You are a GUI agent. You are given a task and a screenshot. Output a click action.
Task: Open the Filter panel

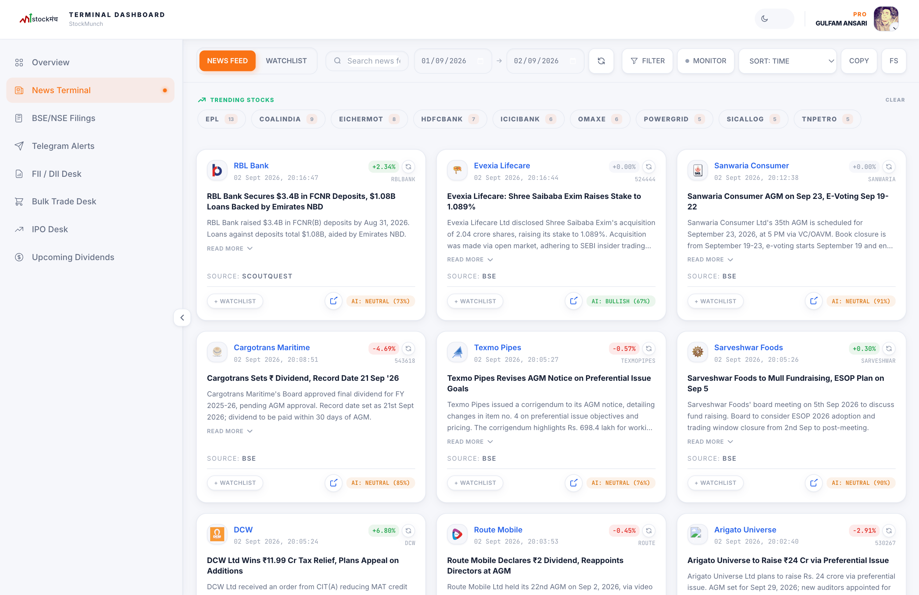(x=647, y=61)
